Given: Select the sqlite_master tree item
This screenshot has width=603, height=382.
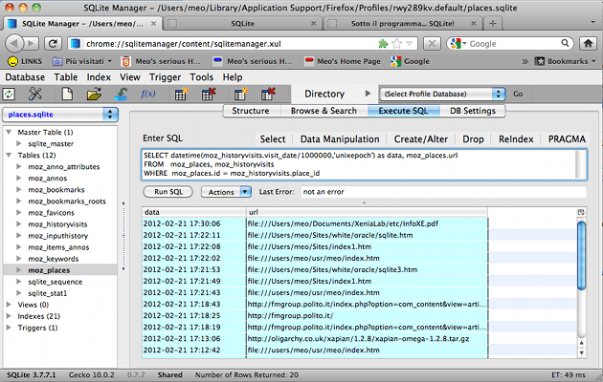Looking at the screenshot, I should (x=51, y=143).
